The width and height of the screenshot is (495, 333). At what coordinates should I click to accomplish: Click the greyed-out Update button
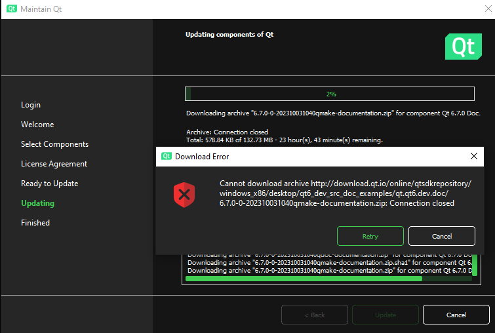tap(385, 315)
